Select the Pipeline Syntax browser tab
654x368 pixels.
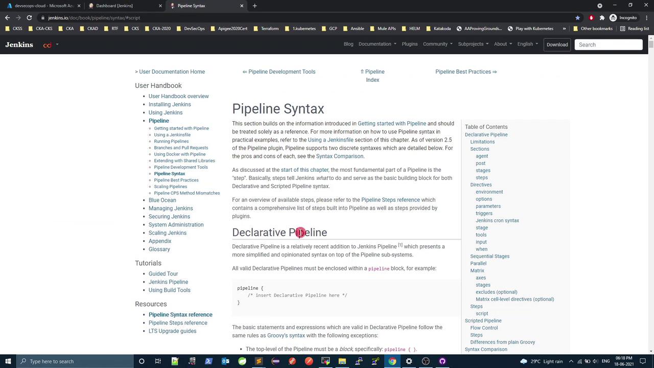click(206, 6)
